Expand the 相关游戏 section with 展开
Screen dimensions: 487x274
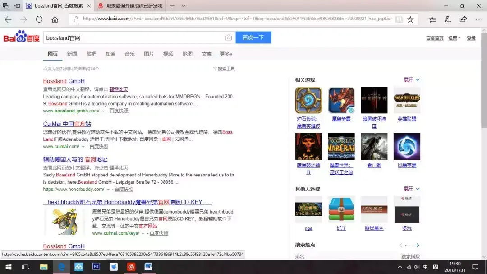click(412, 80)
